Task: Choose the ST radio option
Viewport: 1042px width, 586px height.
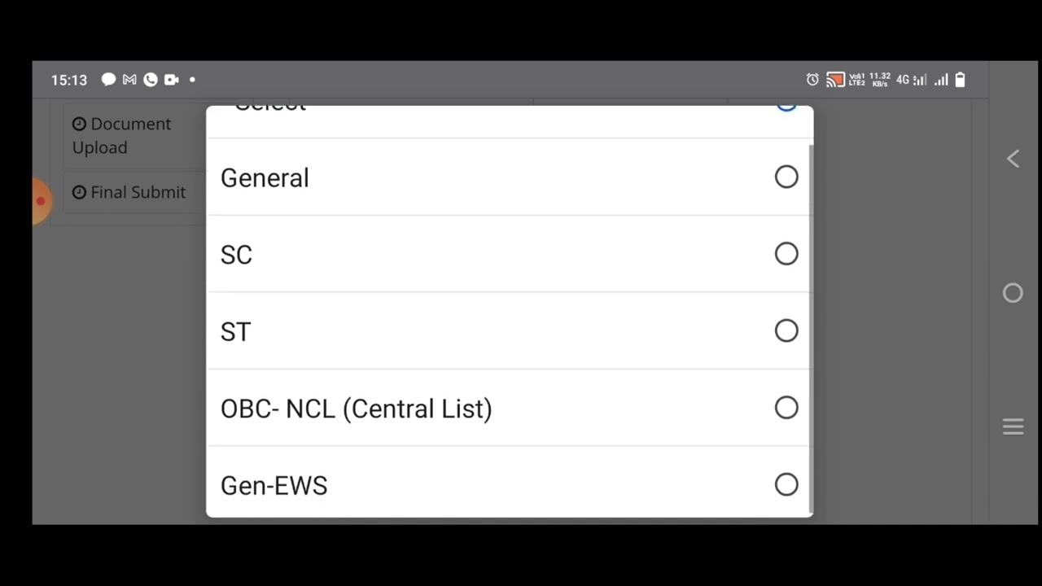Action: tap(786, 331)
